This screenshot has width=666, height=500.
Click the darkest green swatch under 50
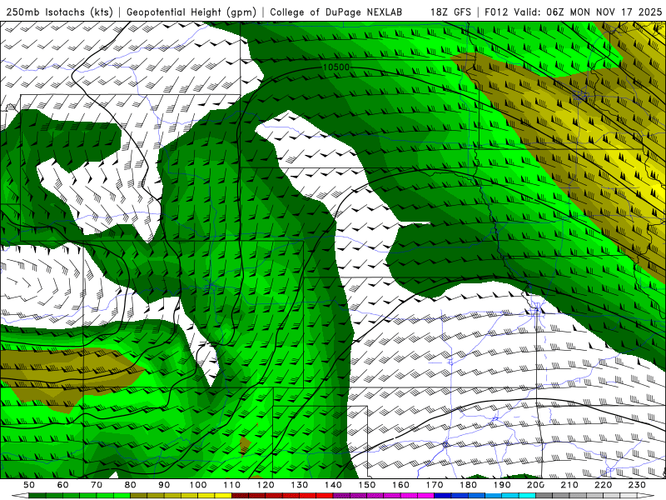coord(37,496)
